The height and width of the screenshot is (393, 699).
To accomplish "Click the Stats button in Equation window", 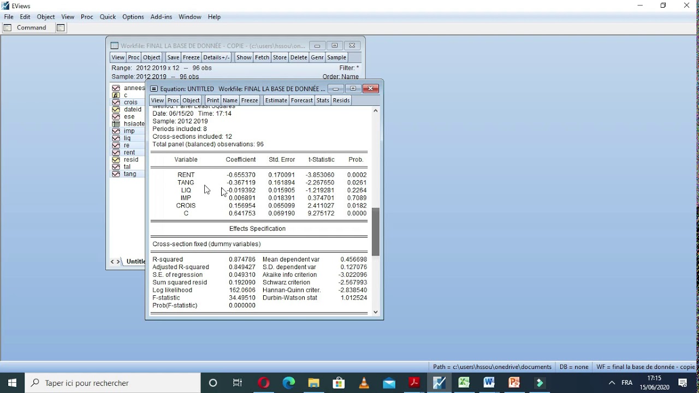I will click(x=323, y=100).
